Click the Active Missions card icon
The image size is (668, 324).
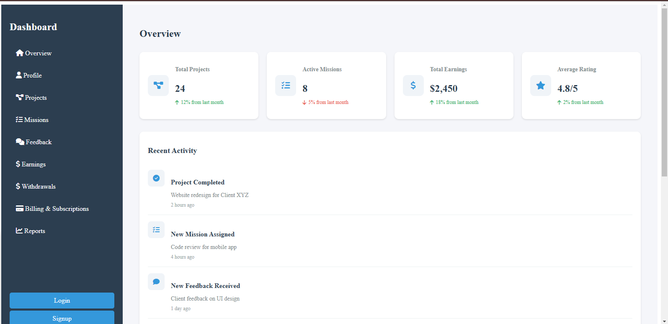[286, 86]
